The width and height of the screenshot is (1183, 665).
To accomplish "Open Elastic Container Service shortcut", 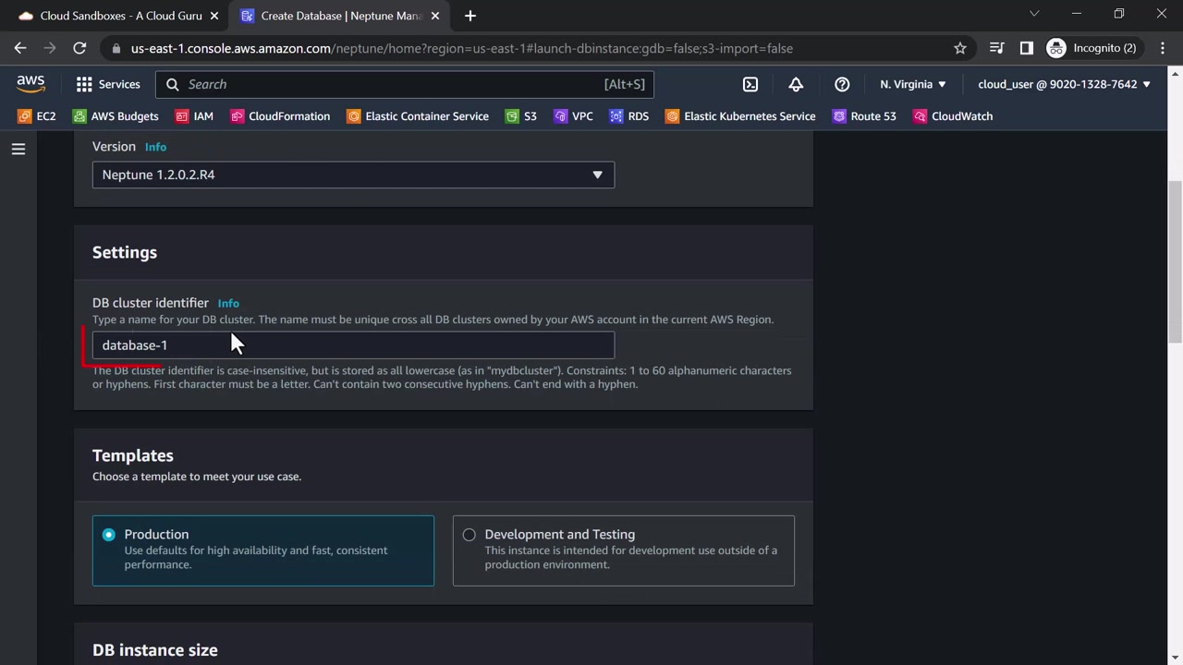I will tap(418, 116).
